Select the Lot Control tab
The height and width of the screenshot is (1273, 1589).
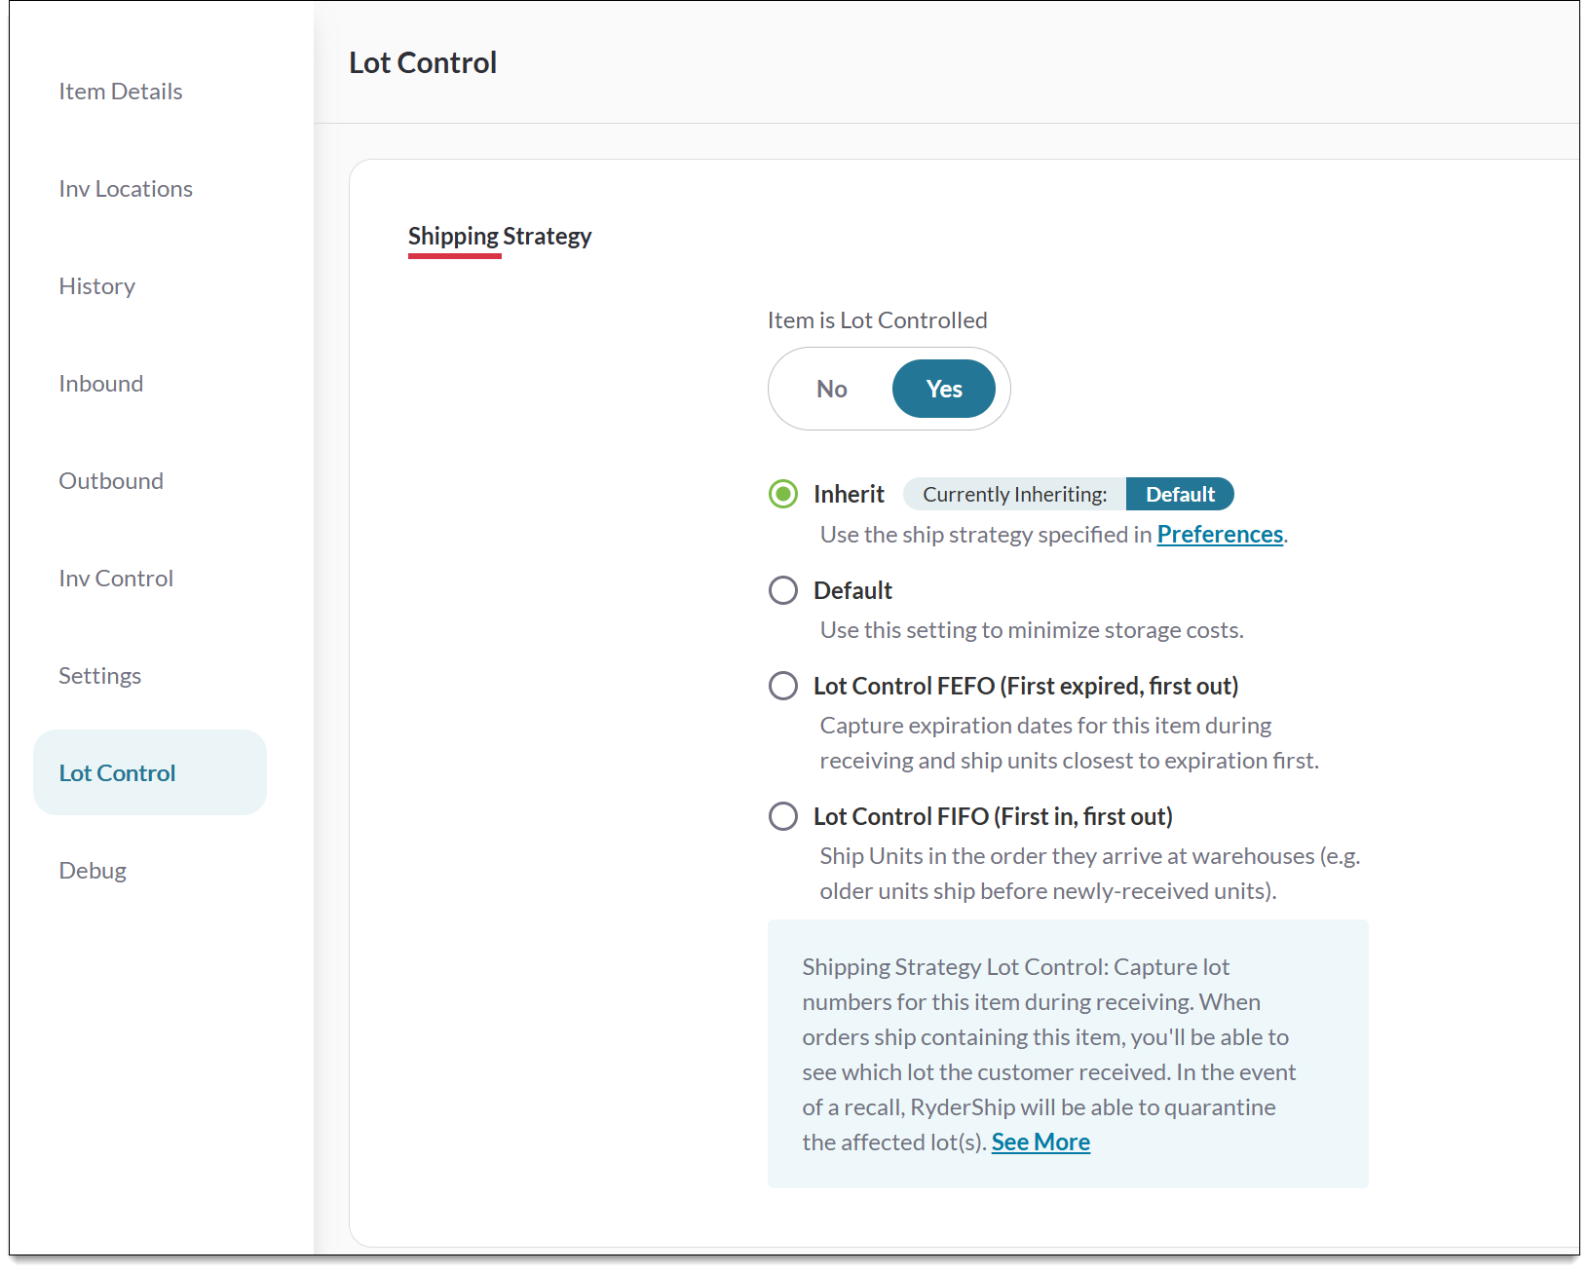point(117,772)
